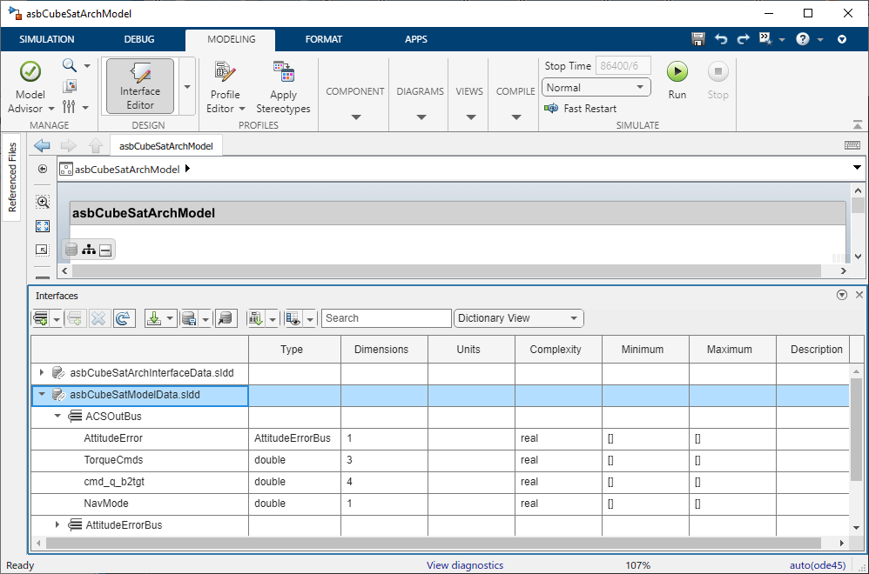Refresh the interfaces dictionary list
Screen dimensions: 869x574
pyautogui.click(x=125, y=317)
